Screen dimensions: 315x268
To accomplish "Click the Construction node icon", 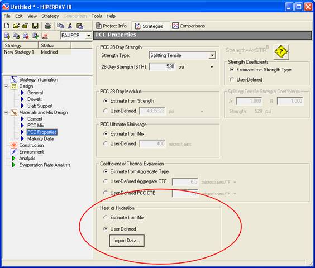I will [14, 145].
